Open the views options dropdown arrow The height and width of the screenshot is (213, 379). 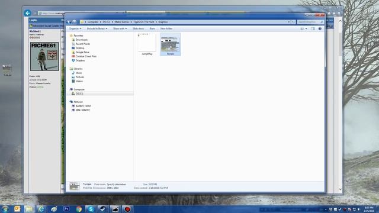(306, 28)
